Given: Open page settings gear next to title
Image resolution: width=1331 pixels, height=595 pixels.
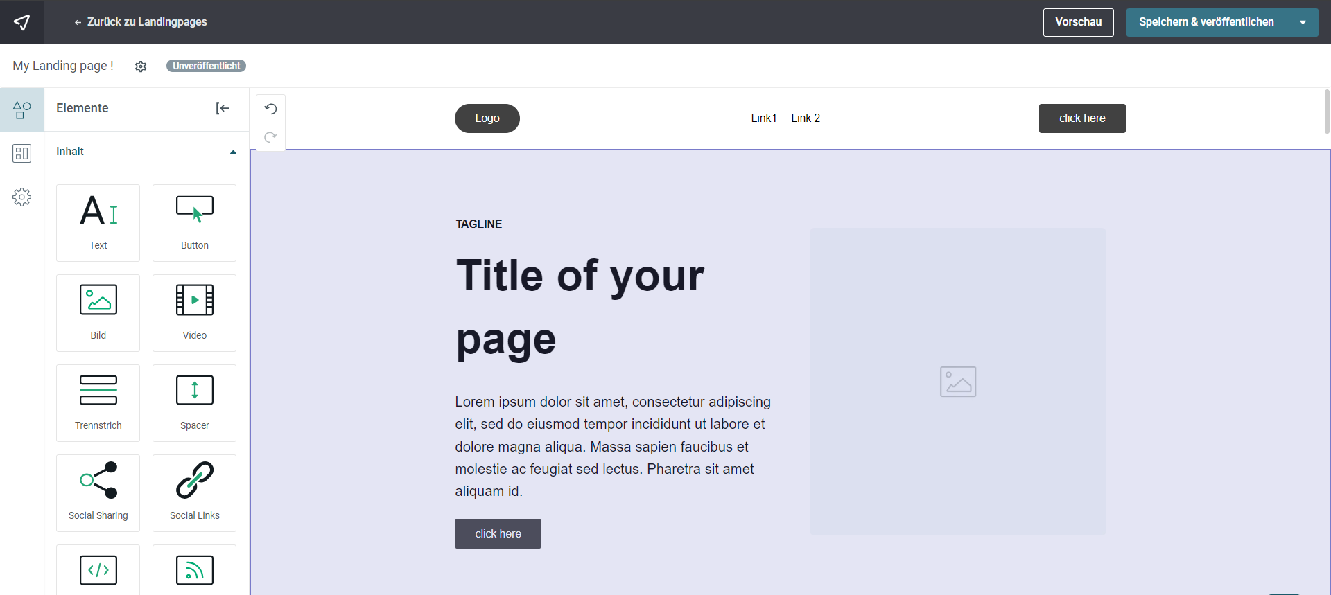Looking at the screenshot, I should point(141,66).
